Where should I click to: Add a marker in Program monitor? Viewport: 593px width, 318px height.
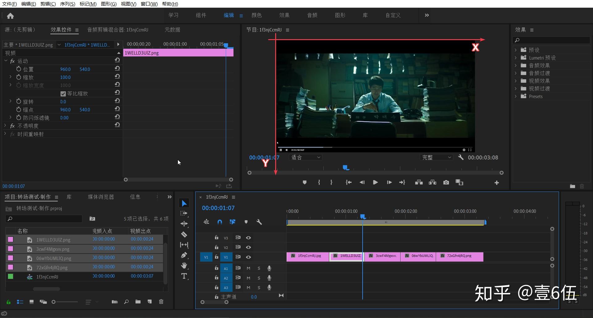305,183
